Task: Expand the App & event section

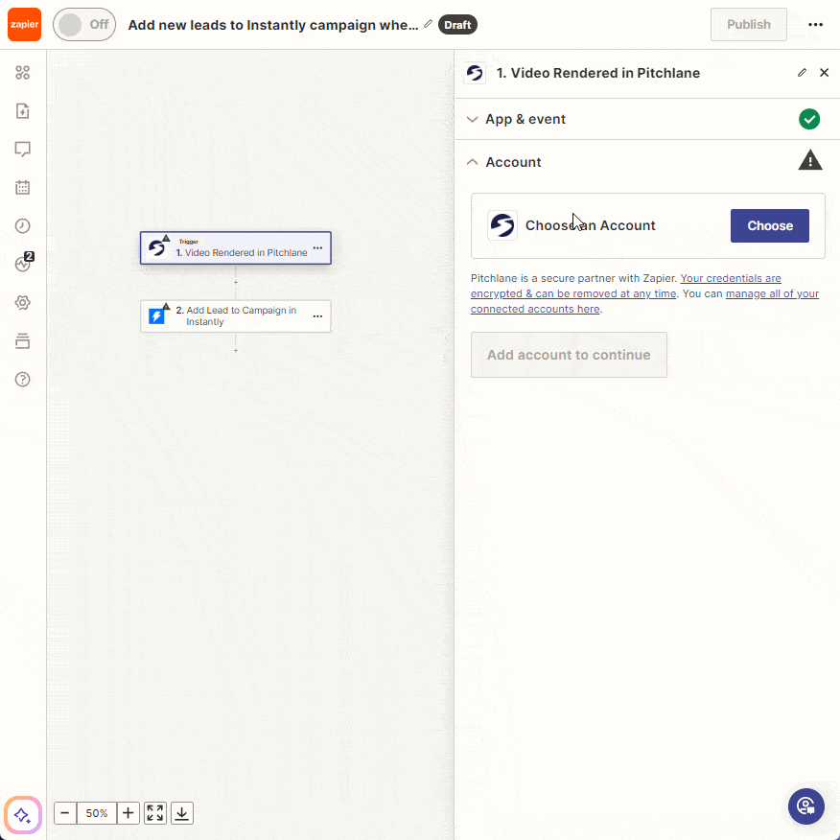Action: point(647,119)
